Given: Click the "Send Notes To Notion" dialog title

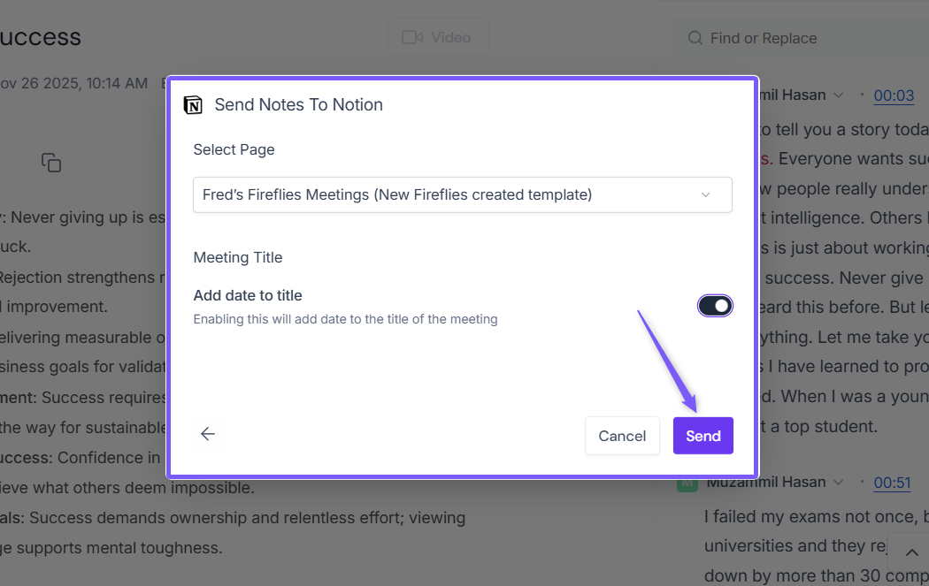Looking at the screenshot, I should click(299, 105).
